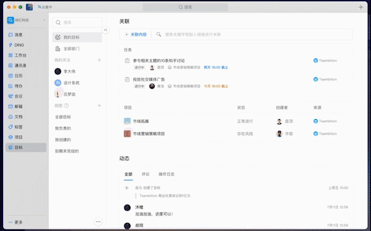Image resolution: width=371 pixels, height=231 pixels.
Task: Click the top center search box
Action: point(185,7)
